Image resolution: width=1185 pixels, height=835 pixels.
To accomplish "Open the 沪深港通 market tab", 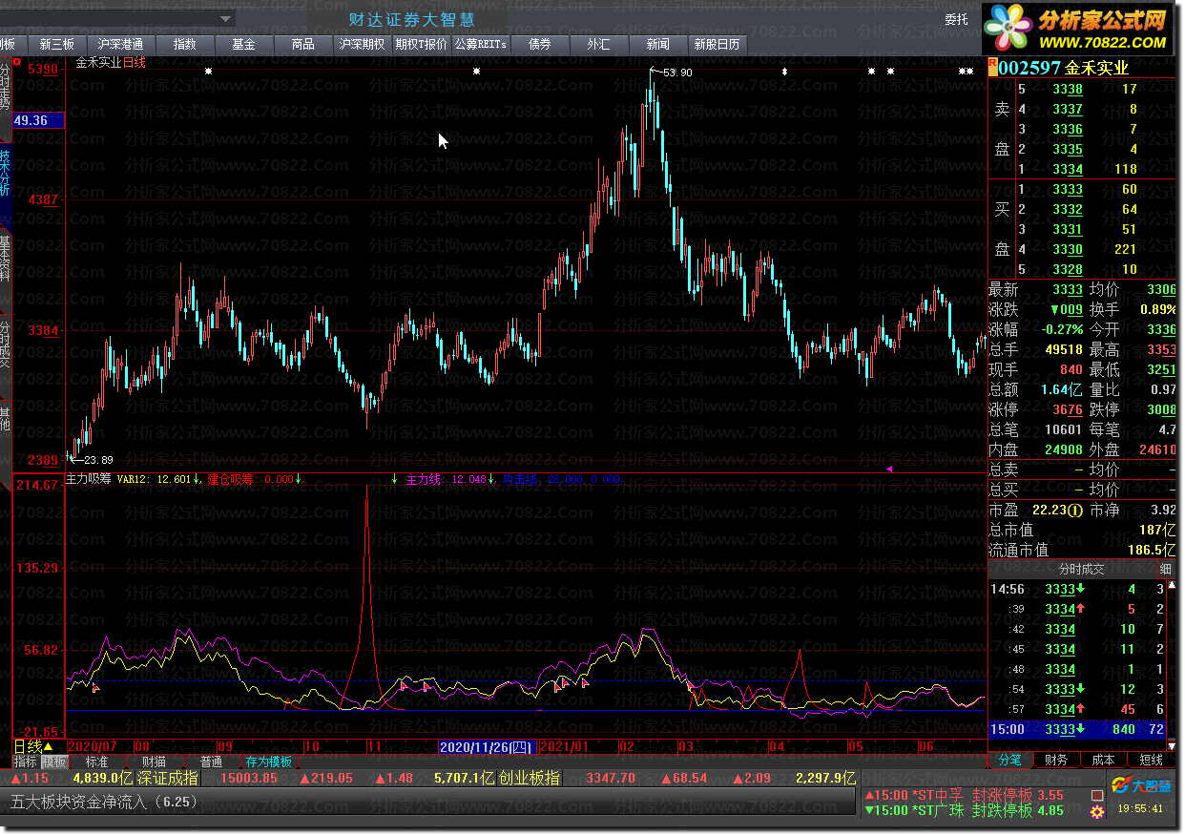I will (120, 44).
